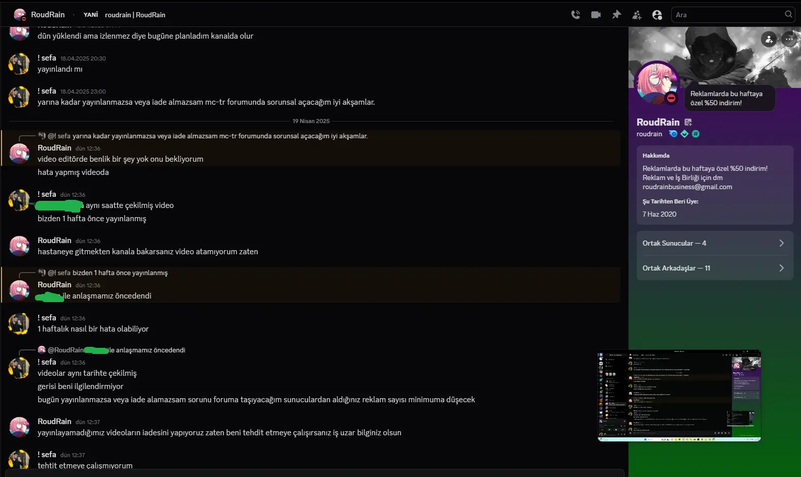801x477 pixels.
Task: Click the add friend icon on the profile banner
Action: (769, 39)
